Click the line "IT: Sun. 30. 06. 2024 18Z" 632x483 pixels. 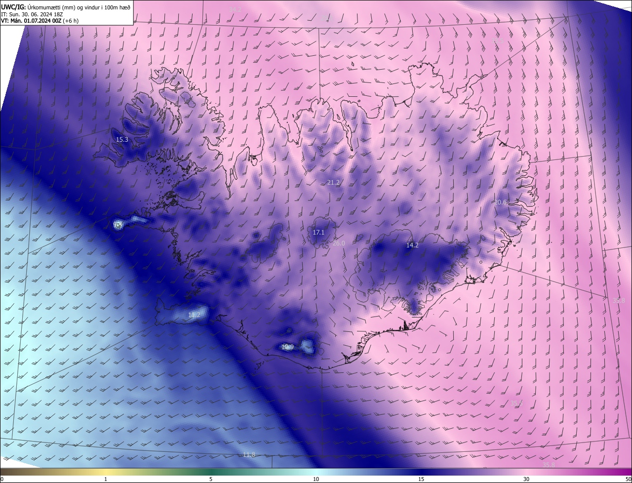[x=32, y=14]
